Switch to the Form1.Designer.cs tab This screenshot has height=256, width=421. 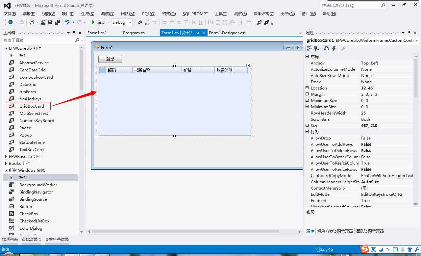[227, 33]
